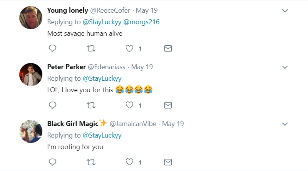Reply to Young lonely's tweet
The height and width of the screenshot is (171, 308).
52,48
